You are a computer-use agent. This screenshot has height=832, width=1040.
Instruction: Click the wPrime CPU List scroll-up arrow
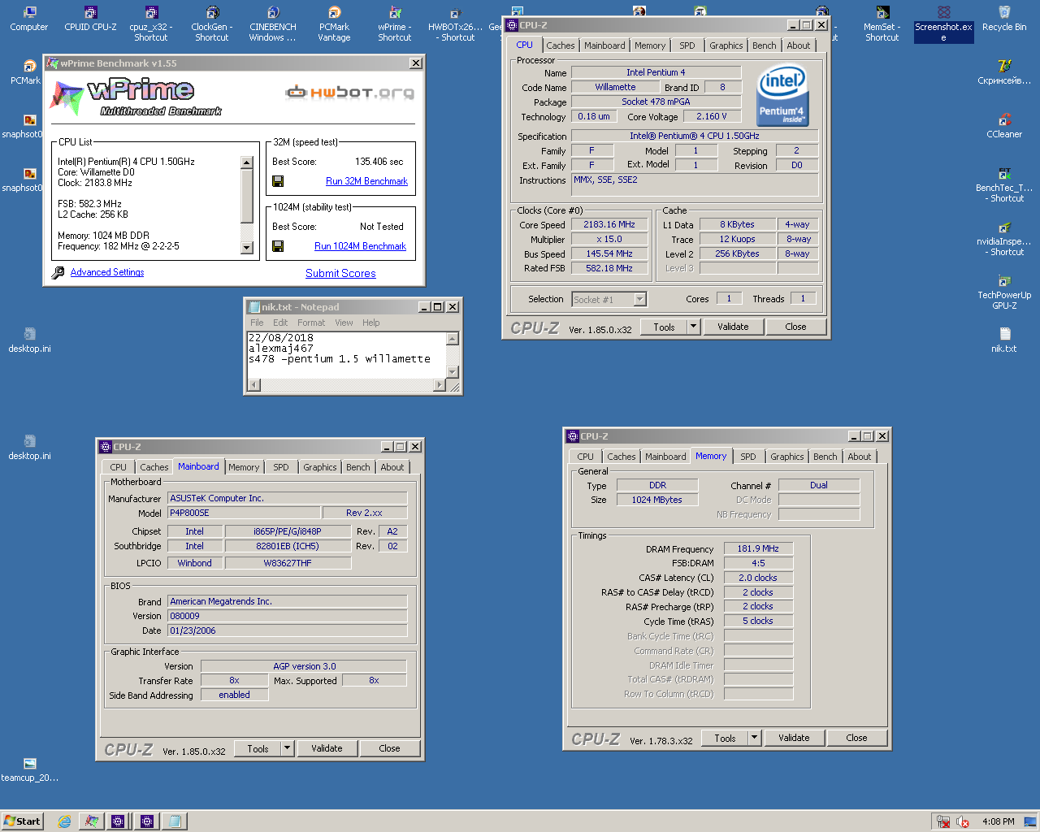pos(247,162)
